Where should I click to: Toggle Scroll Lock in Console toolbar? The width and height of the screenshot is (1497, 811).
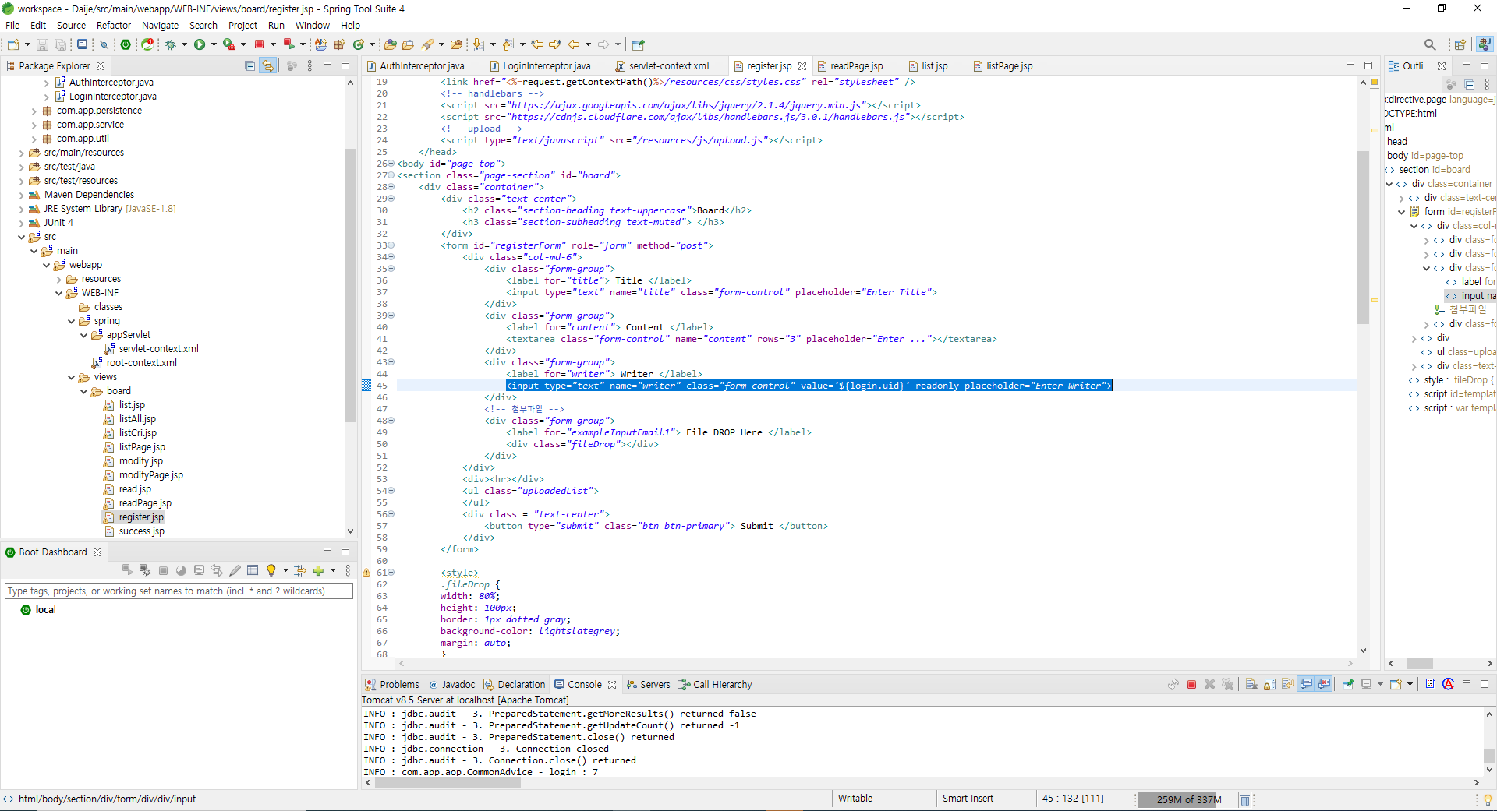tap(1270, 685)
